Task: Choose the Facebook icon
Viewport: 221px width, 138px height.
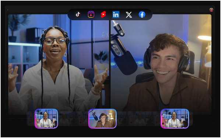Action: 142,14
